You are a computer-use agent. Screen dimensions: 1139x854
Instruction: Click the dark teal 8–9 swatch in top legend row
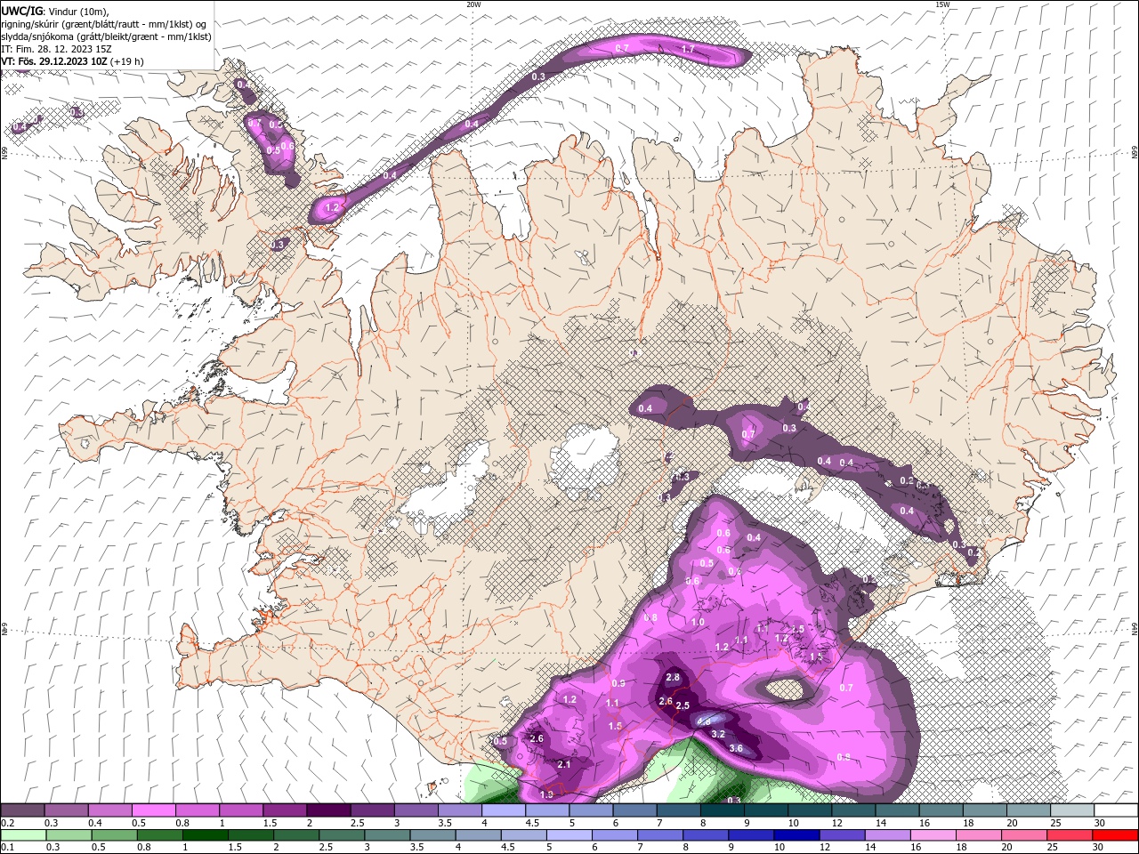(x=722, y=810)
